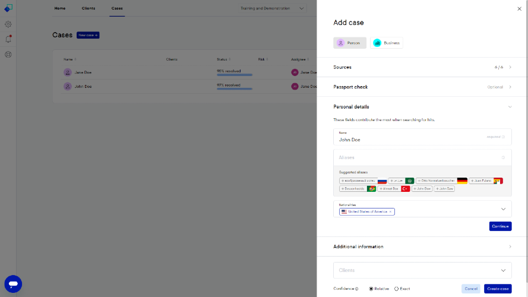The image size is (528, 297).
Task: Collapse the Personal details section
Action: coord(422,107)
